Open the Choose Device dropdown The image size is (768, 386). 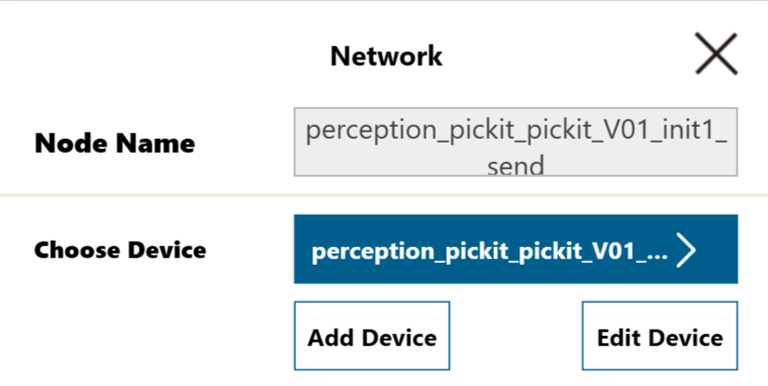click(515, 250)
